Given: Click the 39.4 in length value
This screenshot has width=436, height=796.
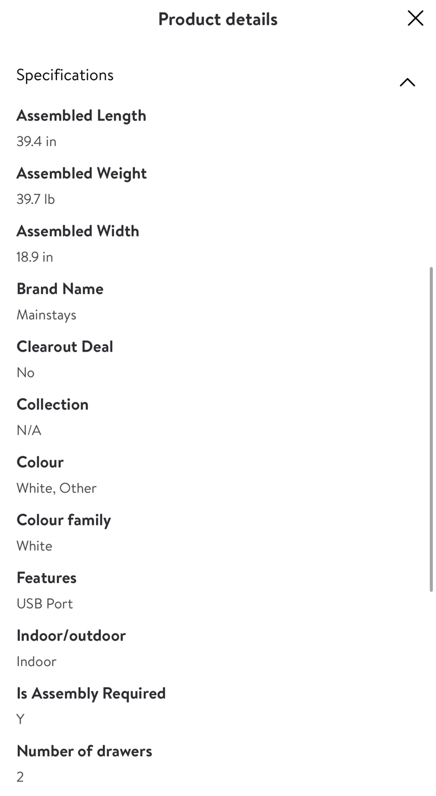Looking at the screenshot, I should pyautogui.click(x=36, y=142).
